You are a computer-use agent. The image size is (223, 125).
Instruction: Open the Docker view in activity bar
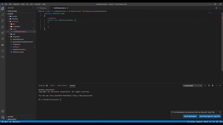pos(3,45)
